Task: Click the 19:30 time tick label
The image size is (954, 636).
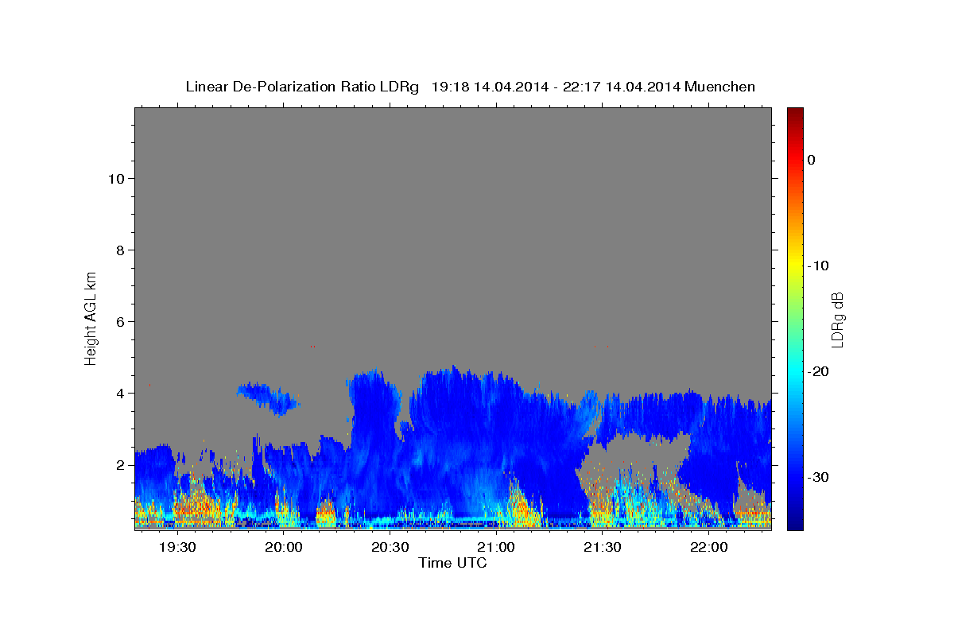Action: pyautogui.click(x=176, y=548)
